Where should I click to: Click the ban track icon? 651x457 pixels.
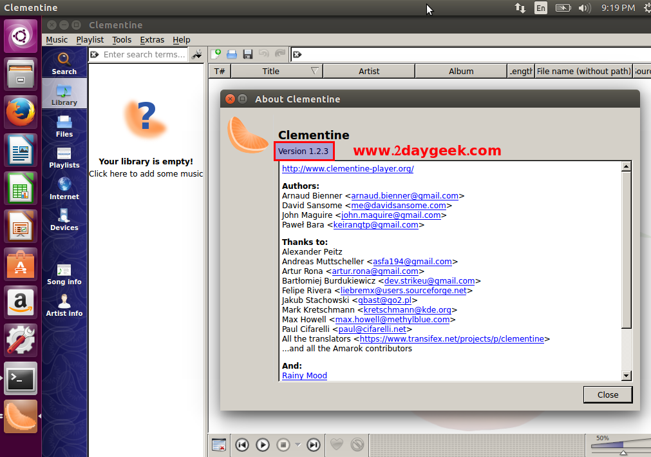tap(357, 445)
